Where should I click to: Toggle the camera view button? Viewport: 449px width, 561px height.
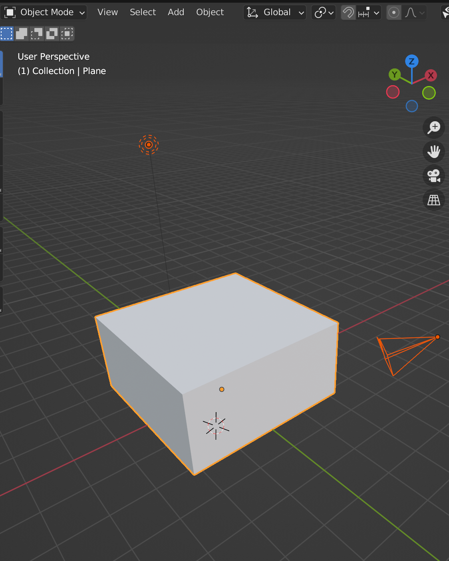tap(434, 176)
